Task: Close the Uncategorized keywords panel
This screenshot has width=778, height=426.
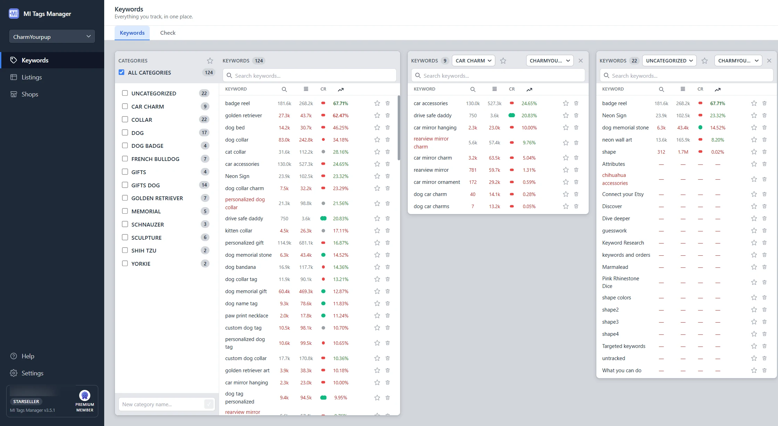Action: [x=769, y=61]
